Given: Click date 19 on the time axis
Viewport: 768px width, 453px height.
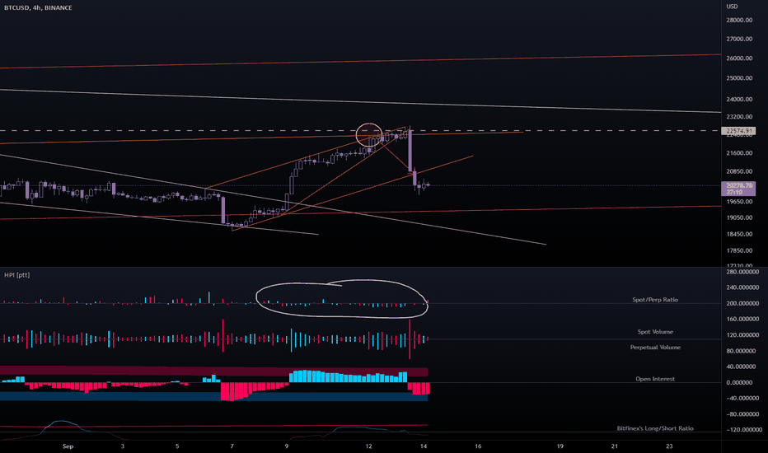Looking at the screenshot, I should (x=560, y=446).
